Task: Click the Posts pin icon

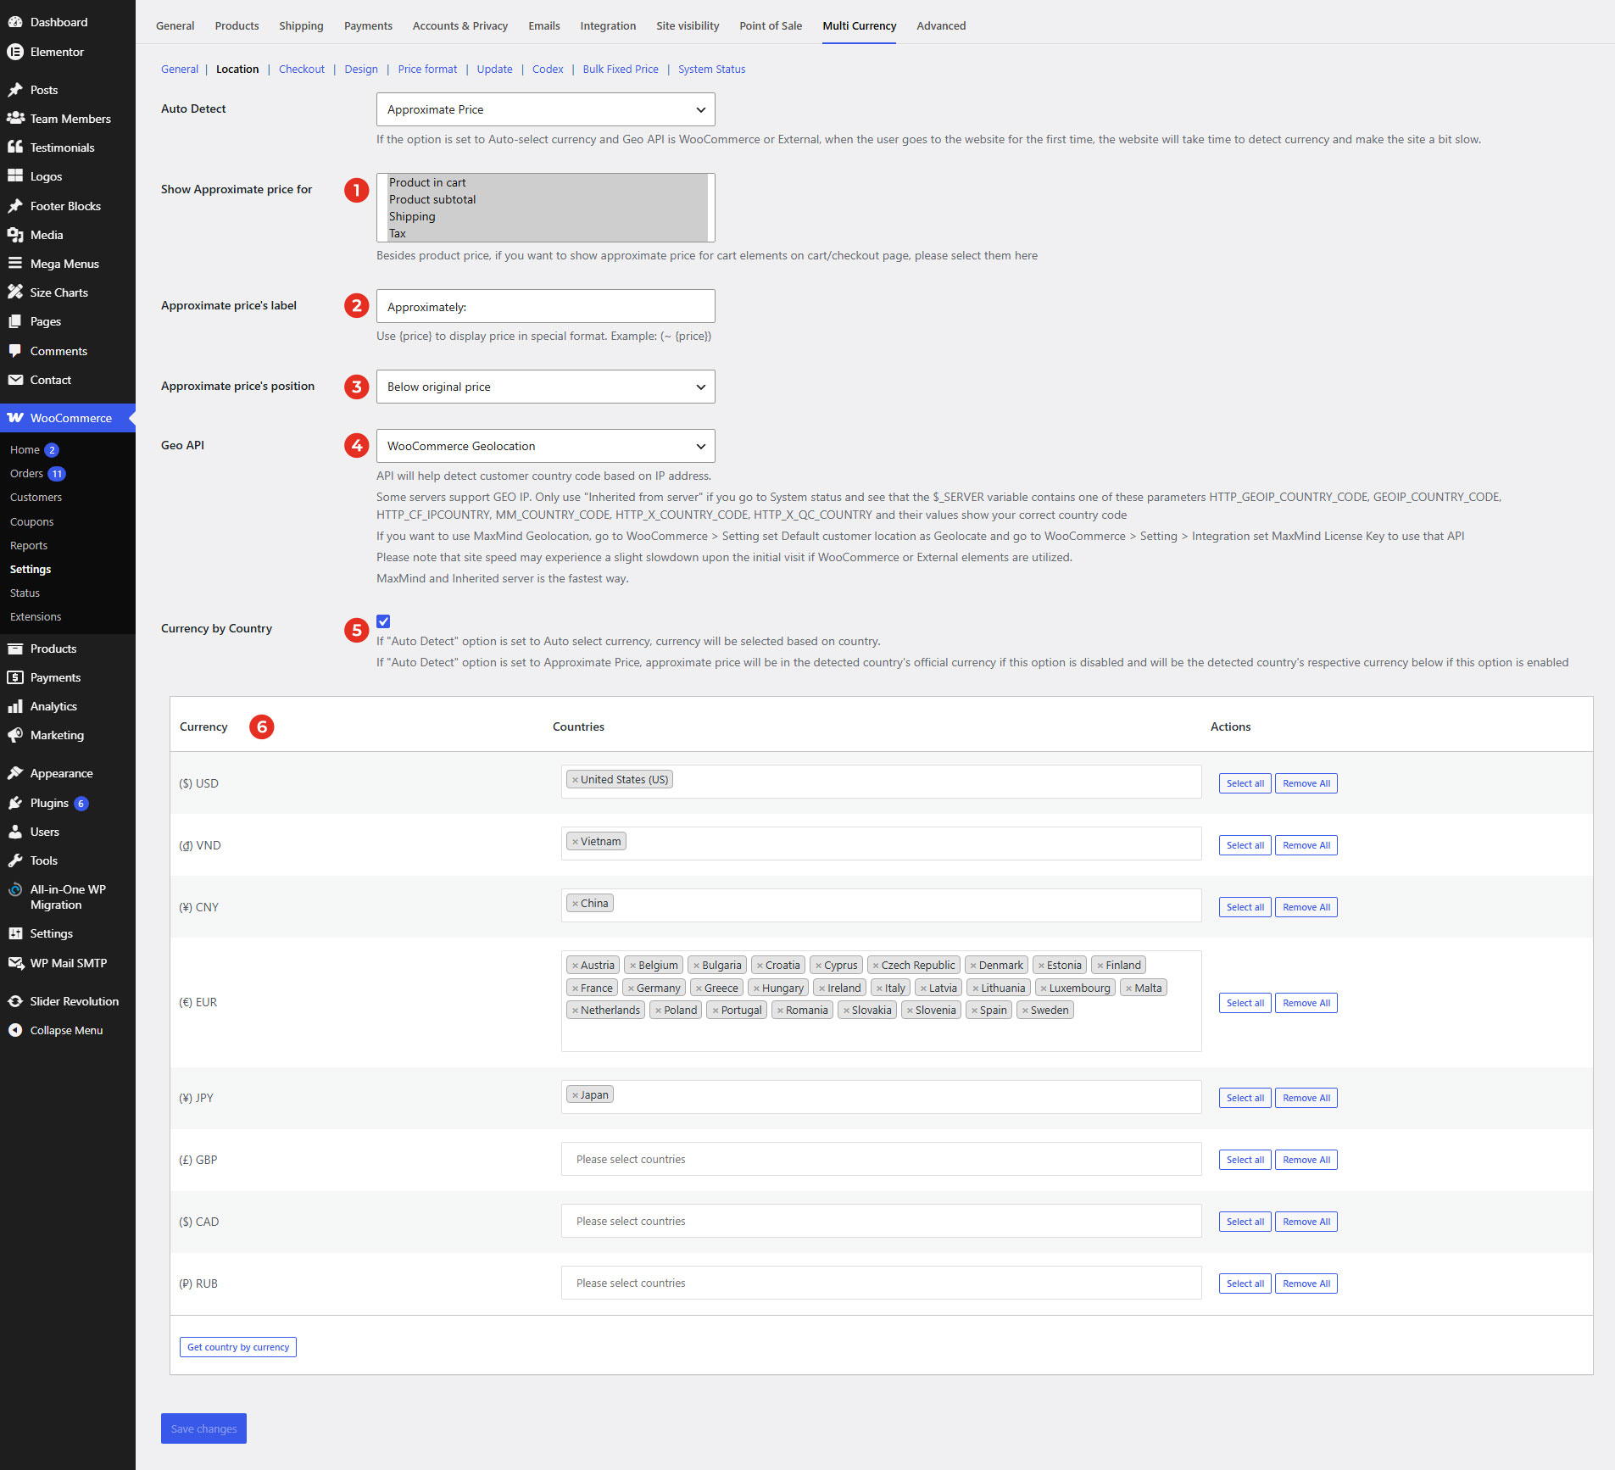Action: click(x=15, y=90)
